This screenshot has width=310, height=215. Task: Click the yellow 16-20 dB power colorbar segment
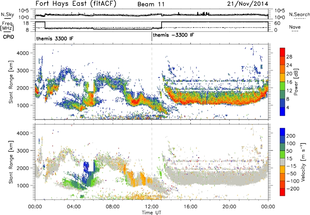[282, 77]
